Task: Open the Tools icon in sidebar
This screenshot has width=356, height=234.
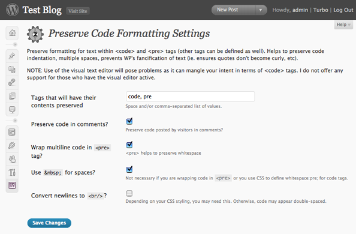Action: point(12,172)
